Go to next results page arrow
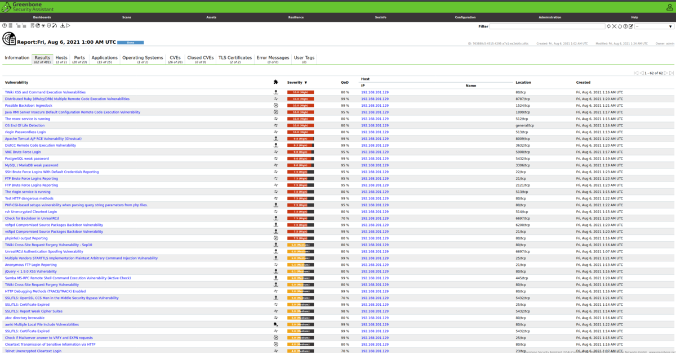The height and width of the screenshot is (353, 676). point(666,73)
